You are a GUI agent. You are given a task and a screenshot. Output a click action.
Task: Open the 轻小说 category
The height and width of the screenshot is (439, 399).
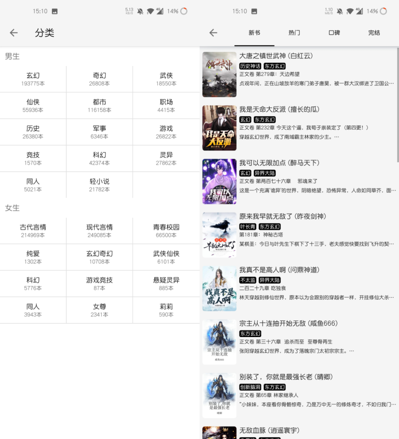[99, 185]
